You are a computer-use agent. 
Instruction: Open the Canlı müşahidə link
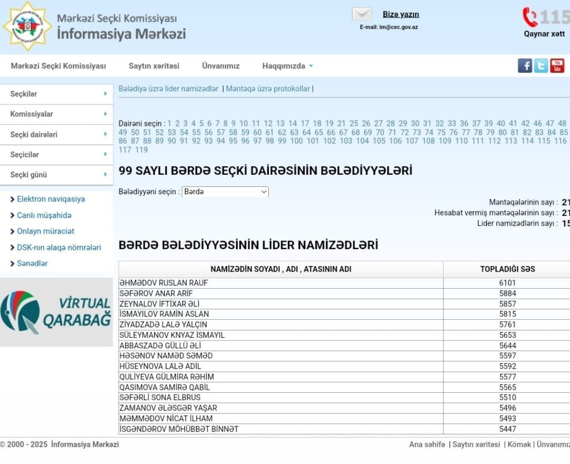tap(44, 215)
